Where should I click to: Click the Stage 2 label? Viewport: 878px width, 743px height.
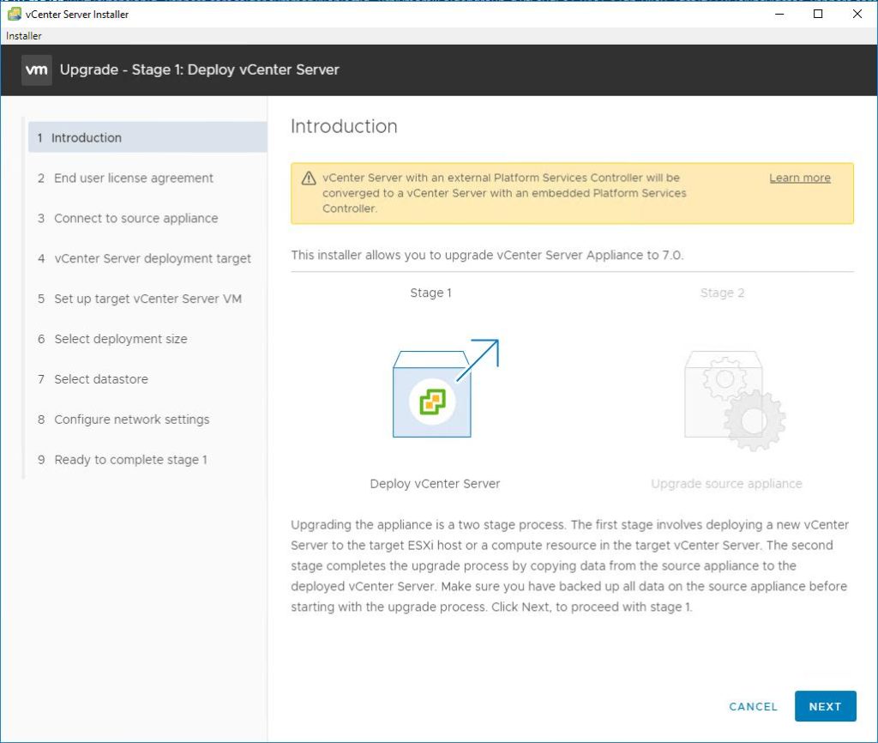coord(722,293)
